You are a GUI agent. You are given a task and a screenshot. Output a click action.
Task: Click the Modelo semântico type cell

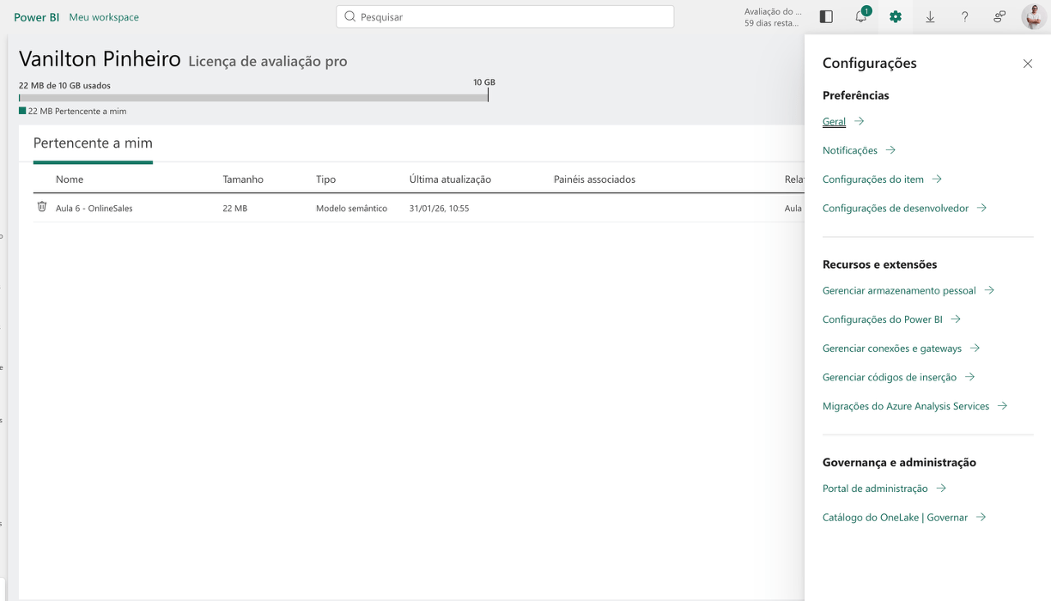coord(351,209)
